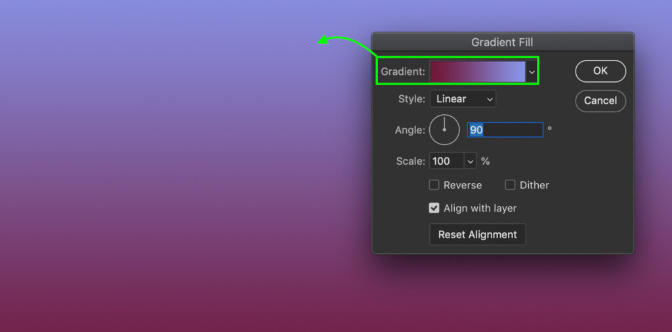Screen dimensions: 672x332
Task: Uncheck the Align with layer option
Action: pos(434,208)
